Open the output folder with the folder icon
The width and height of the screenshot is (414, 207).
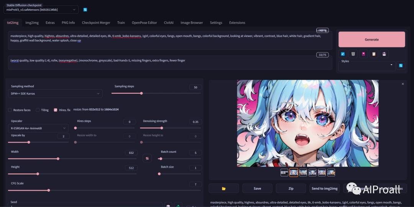point(223,188)
